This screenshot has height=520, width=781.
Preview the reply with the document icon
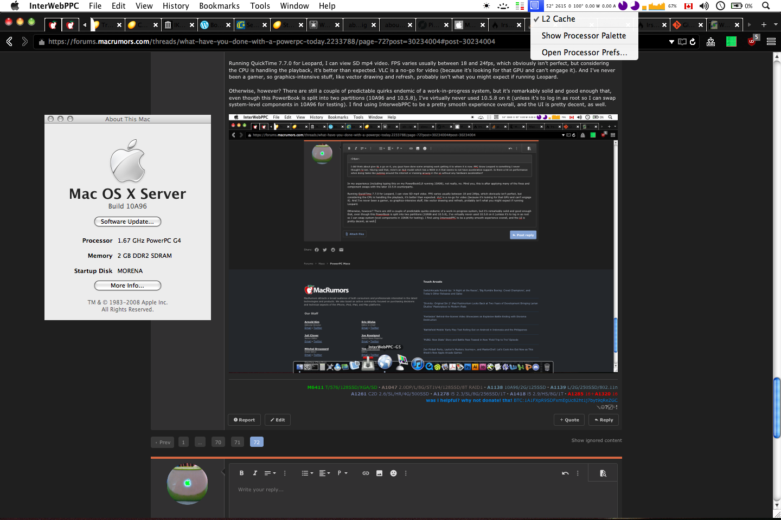[603, 473]
